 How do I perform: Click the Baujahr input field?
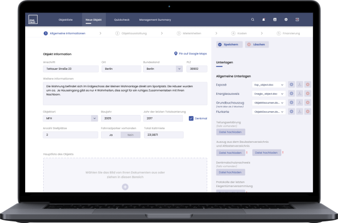point(121,118)
